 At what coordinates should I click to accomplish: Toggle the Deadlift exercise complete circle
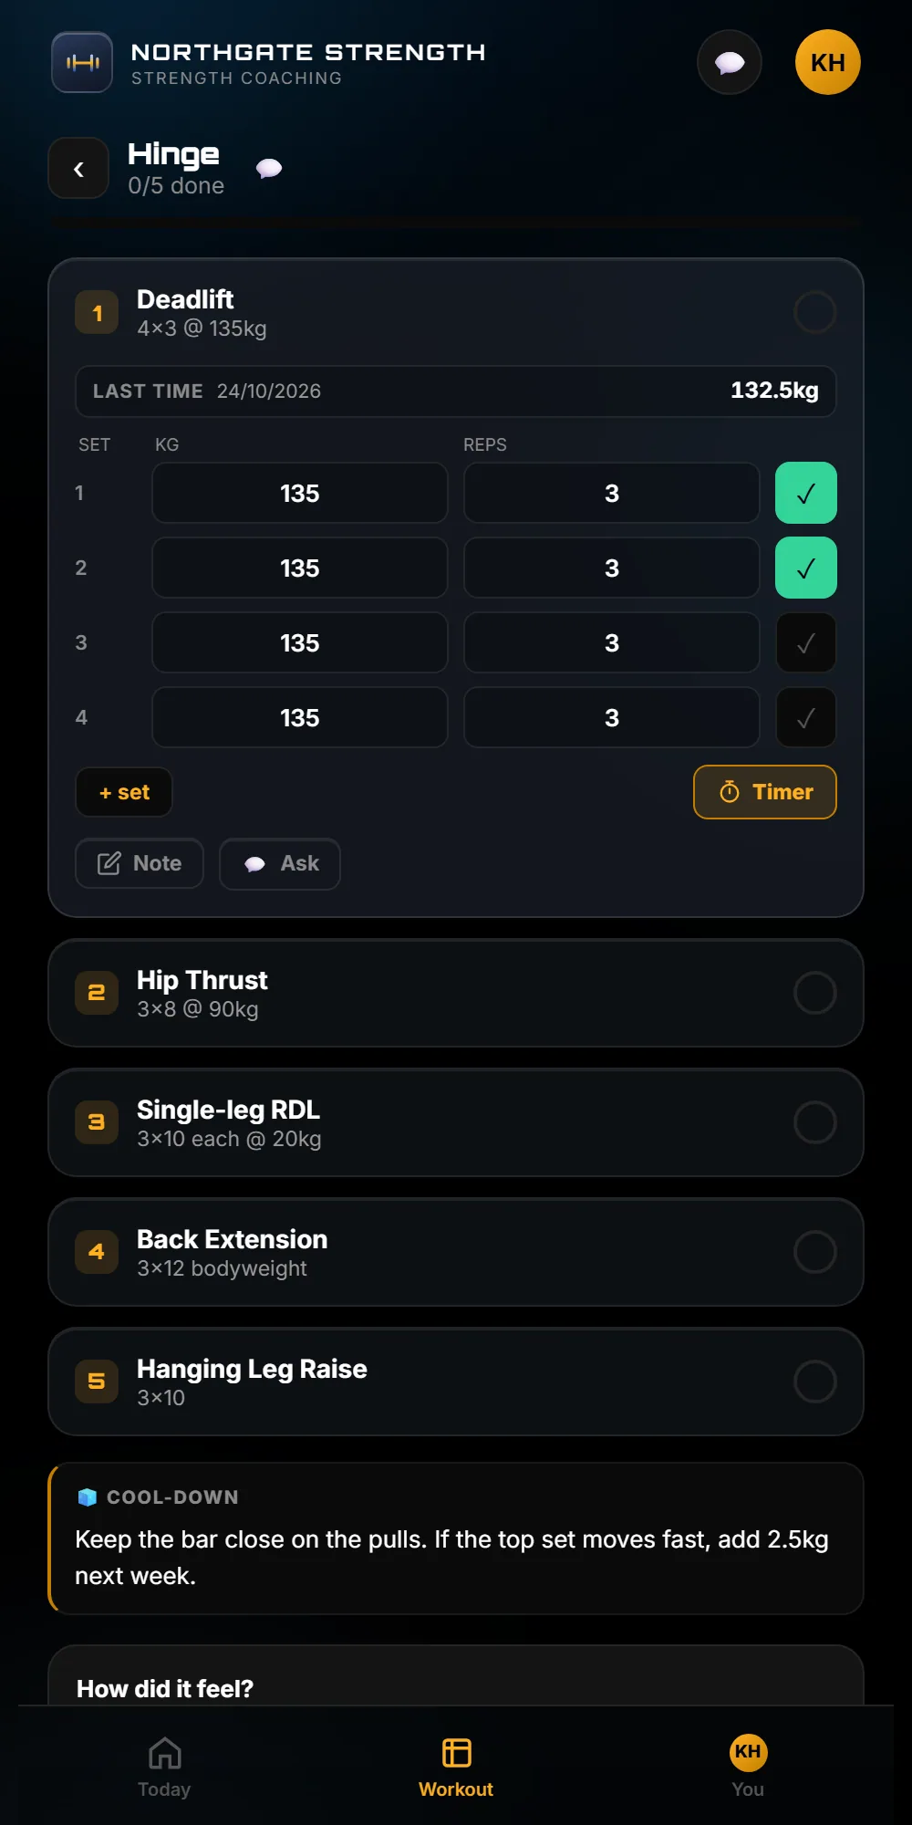point(815,312)
